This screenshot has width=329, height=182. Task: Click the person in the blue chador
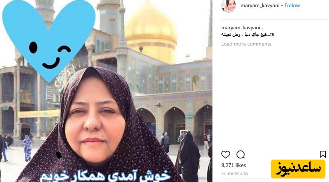pos(27,148)
